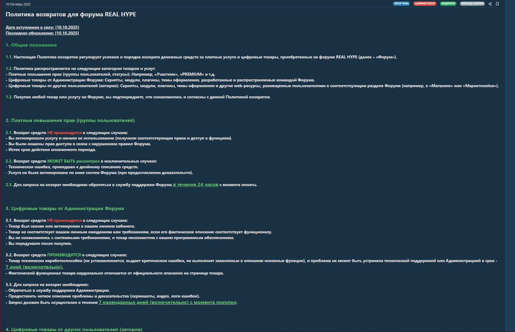Click heading '2. Платные повышения прав'

pos(70,120)
